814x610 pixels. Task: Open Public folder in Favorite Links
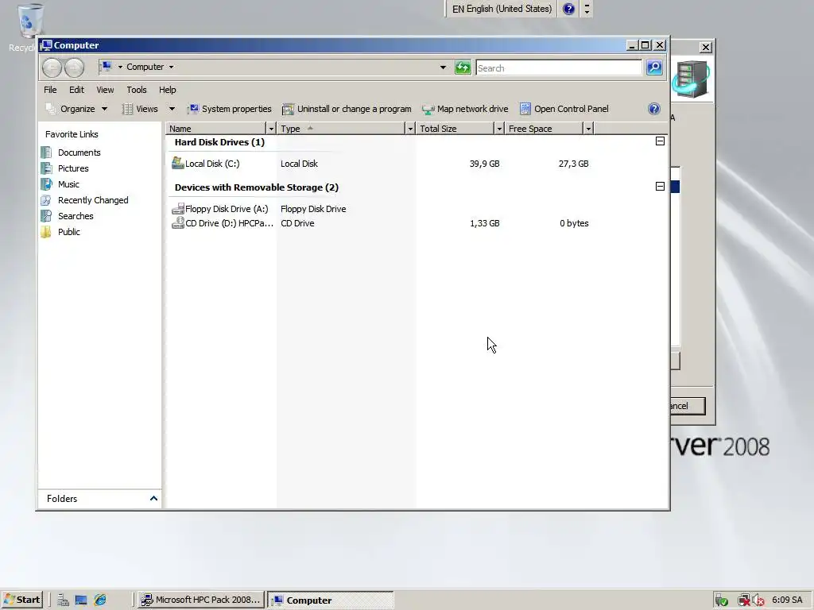69,232
